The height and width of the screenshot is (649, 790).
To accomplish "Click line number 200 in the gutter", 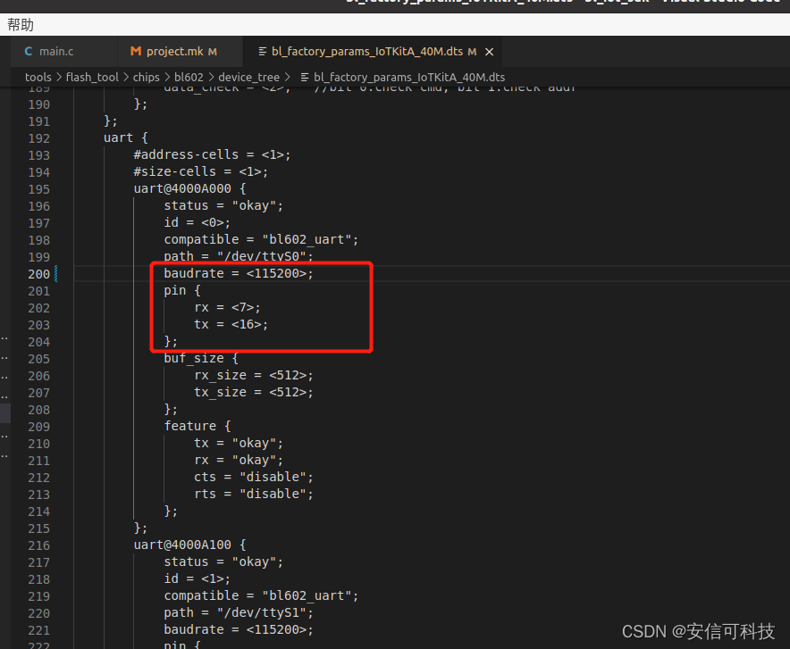I will click(38, 274).
